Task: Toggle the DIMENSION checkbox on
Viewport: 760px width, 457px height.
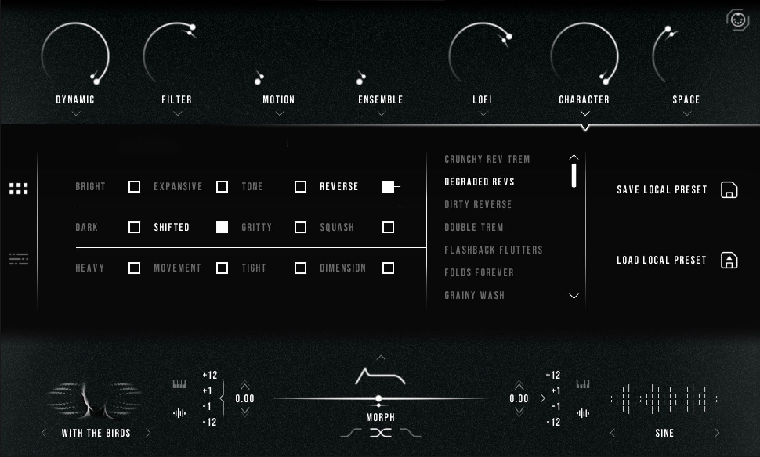Action: coord(388,268)
